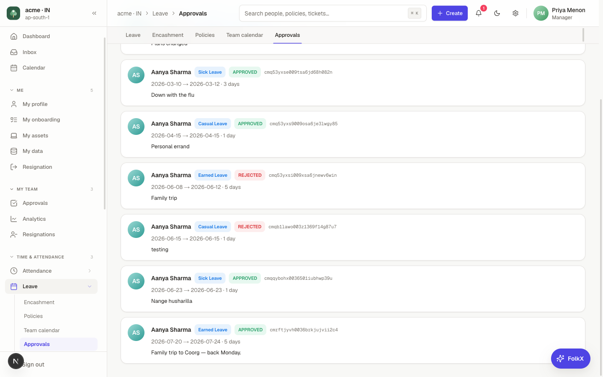Click the acme tree logo icon

(13, 13)
